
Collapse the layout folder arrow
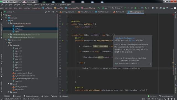(x=9, y=84)
